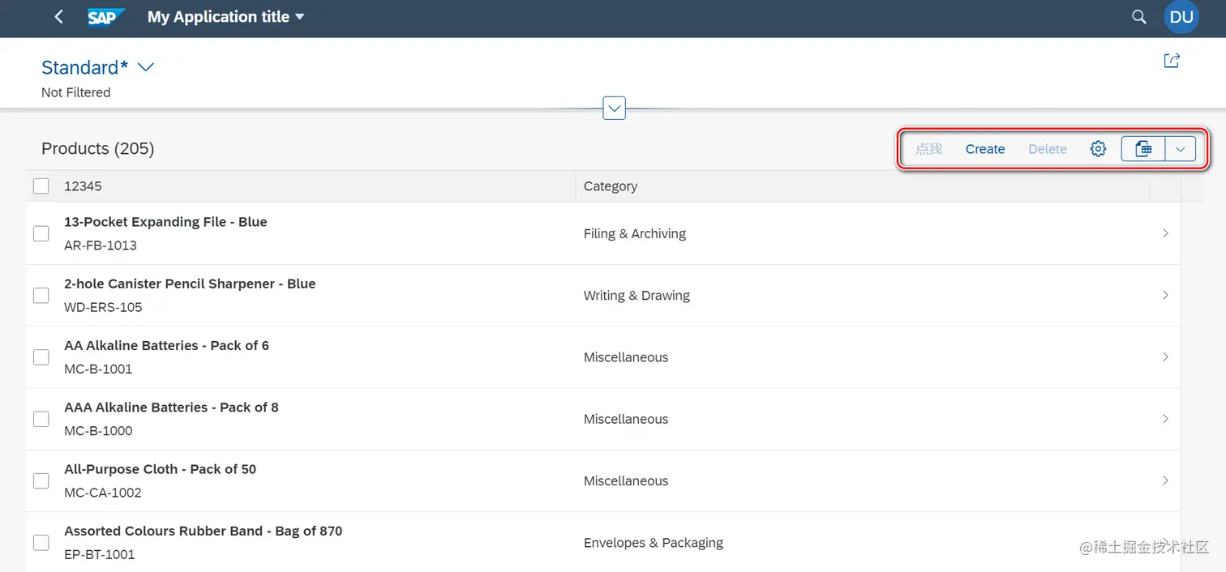Screen dimensions: 1226x572
Task: Navigate via arrow on 13-Pocket Expanding File row
Action: [x=1165, y=233]
